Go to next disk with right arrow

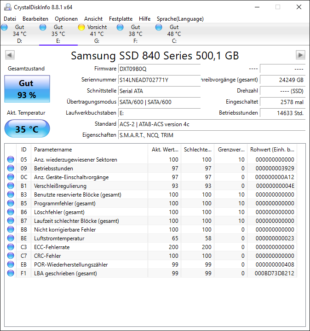(300, 55)
